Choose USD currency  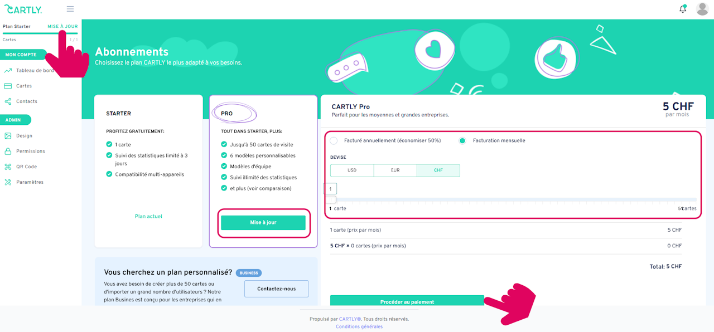click(x=352, y=170)
